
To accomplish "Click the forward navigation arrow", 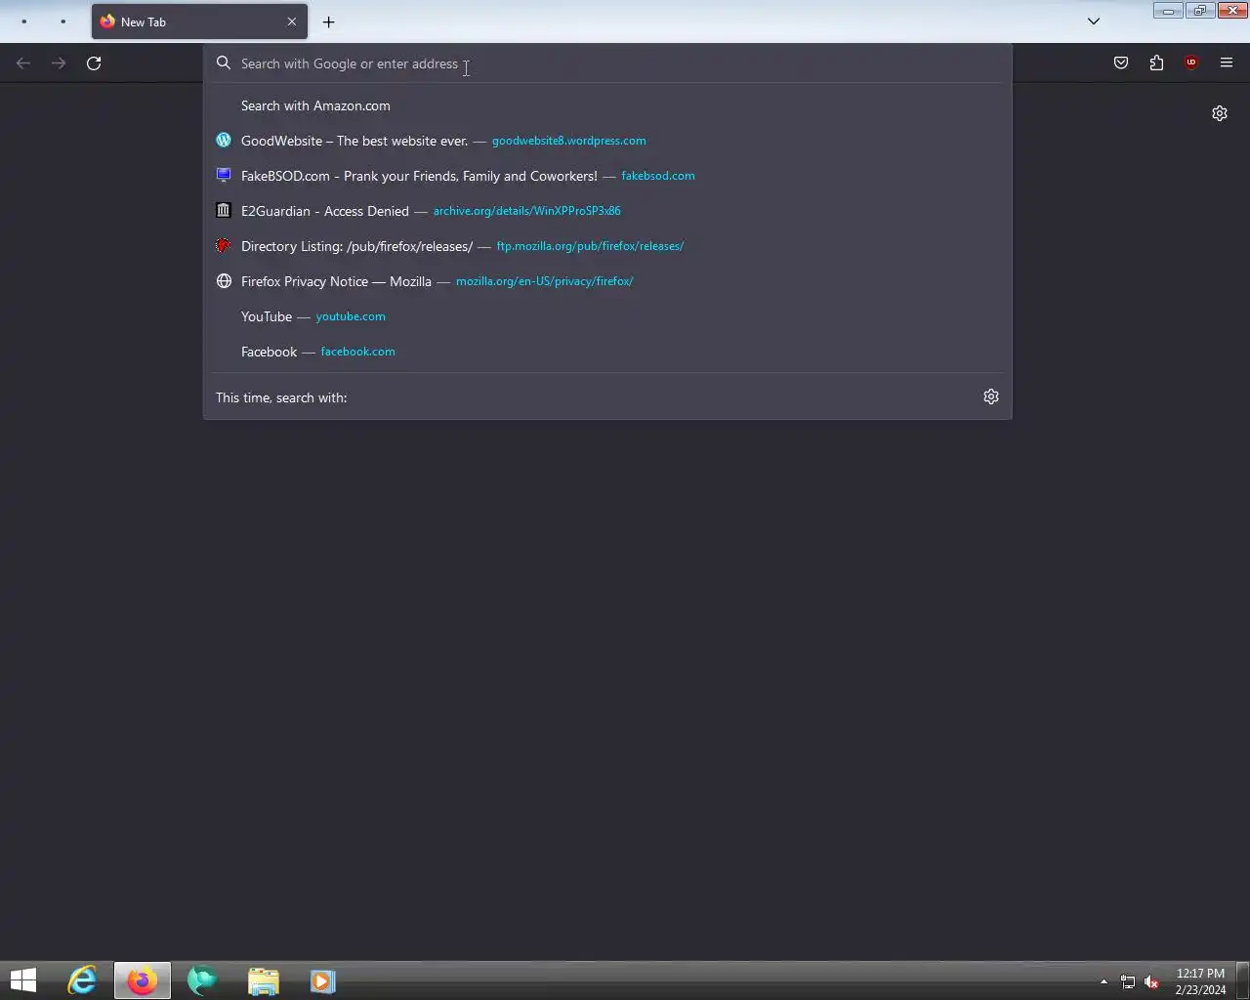I will [59, 63].
